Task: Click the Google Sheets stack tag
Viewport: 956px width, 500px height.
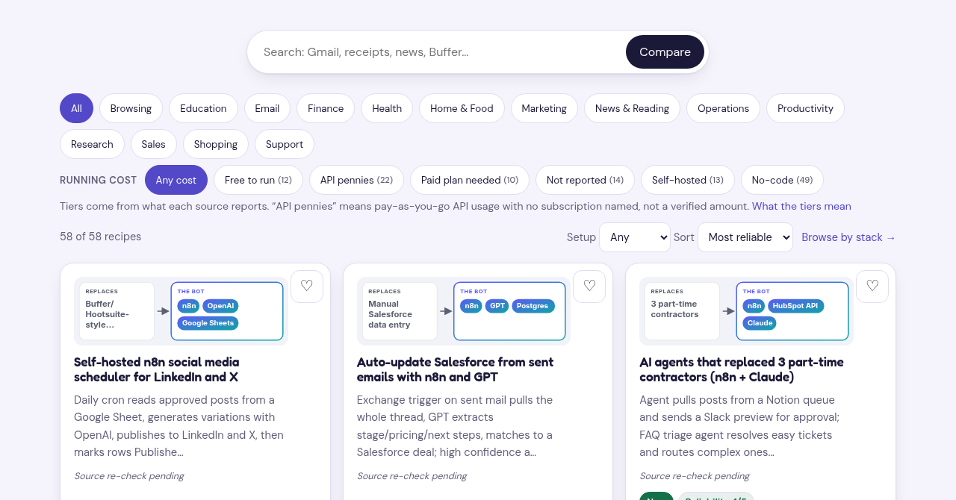Action: tap(208, 323)
